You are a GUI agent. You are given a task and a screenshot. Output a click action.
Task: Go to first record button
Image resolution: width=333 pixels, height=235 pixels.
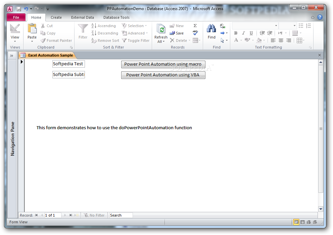(36, 215)
